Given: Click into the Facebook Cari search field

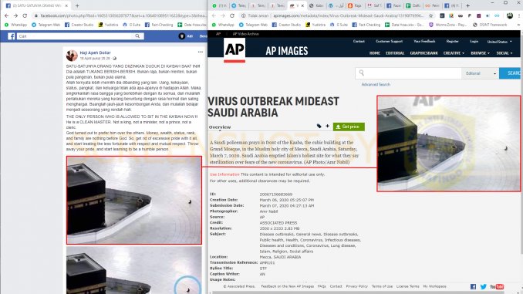Looking at the screenshot, I should tap(75, 36).
